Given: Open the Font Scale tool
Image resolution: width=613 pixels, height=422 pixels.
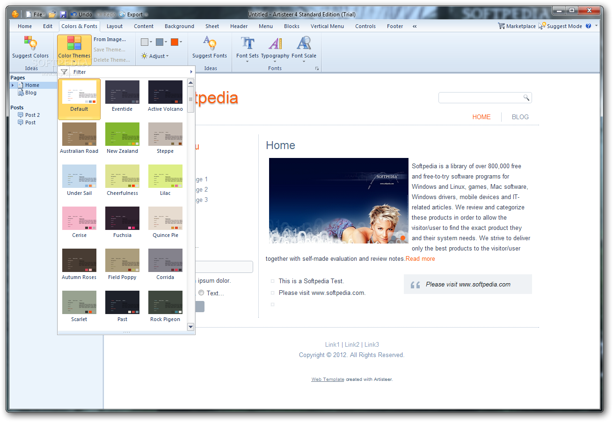Looking at the screenshot, I should tap(304, 49).
